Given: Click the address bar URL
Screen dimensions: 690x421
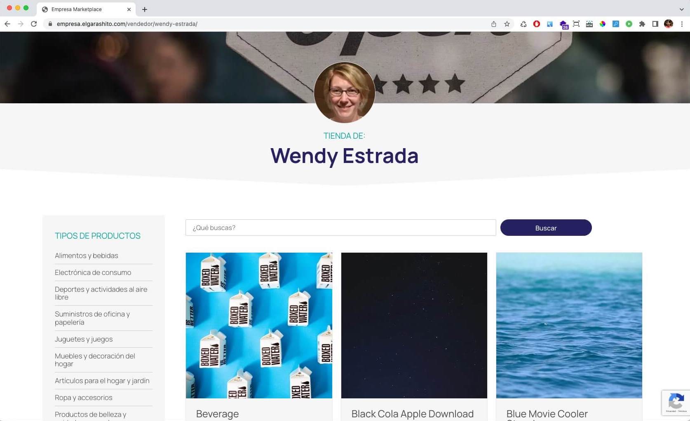Looking at the screenshot, I should 127,24.
